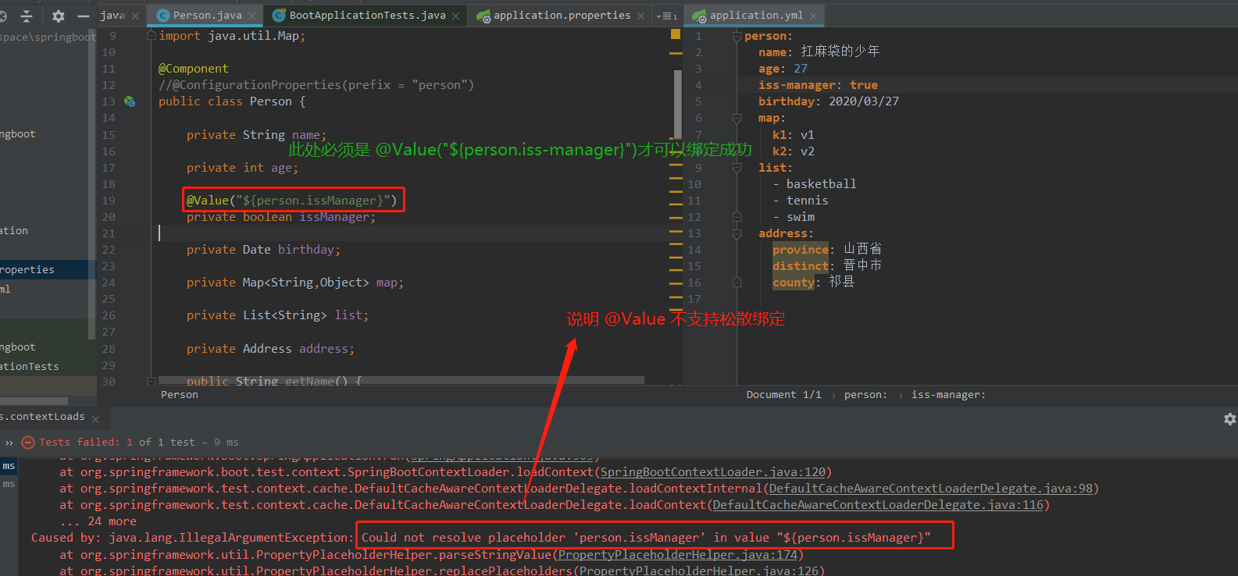Click the 'person:' breadcrumb in application.yml
Viewport: 1238px width, 576px height.
(x=865, y=395)
